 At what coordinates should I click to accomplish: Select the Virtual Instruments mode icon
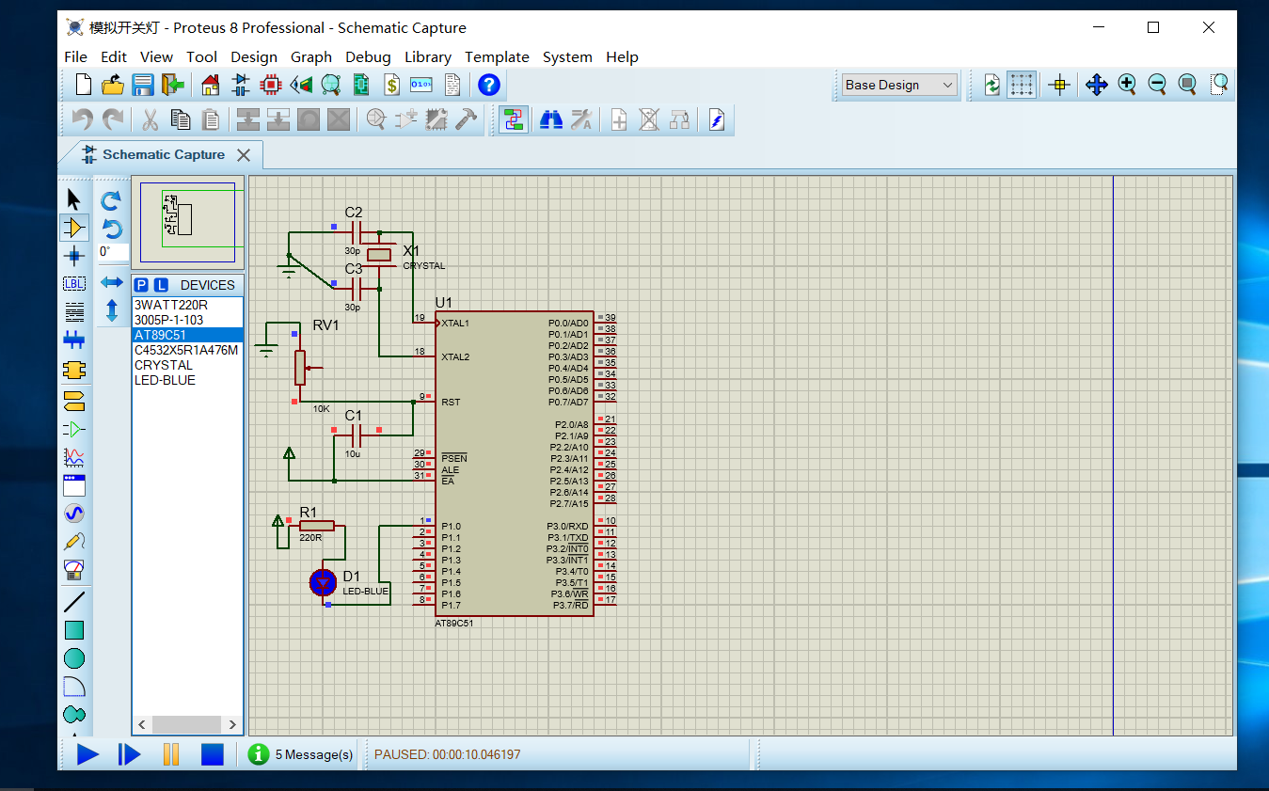click(x=74, y=569)
